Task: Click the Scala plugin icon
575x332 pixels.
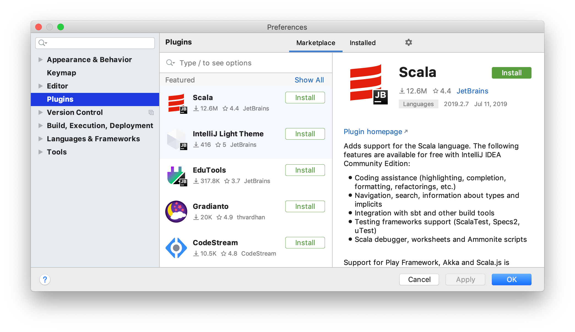Action: (176, 103)
